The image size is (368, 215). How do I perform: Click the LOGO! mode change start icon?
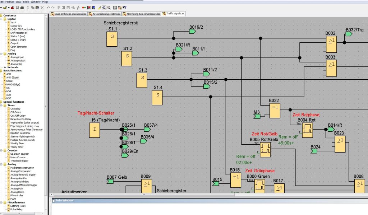[84, 8]
